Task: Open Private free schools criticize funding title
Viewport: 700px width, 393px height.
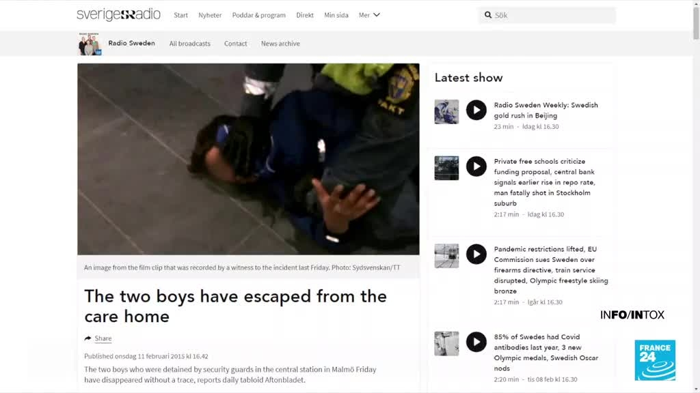Action: [x=545, y=182]
